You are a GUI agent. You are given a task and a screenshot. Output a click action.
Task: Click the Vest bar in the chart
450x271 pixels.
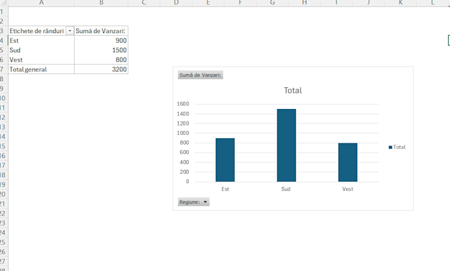pyautogui.click(x=348, y=163)
